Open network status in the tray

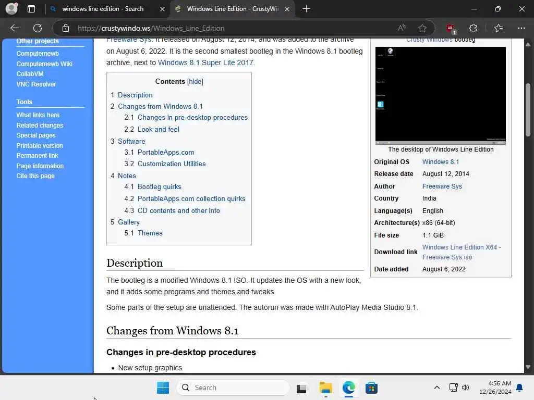pyautogui.click(x=453, y=387)
